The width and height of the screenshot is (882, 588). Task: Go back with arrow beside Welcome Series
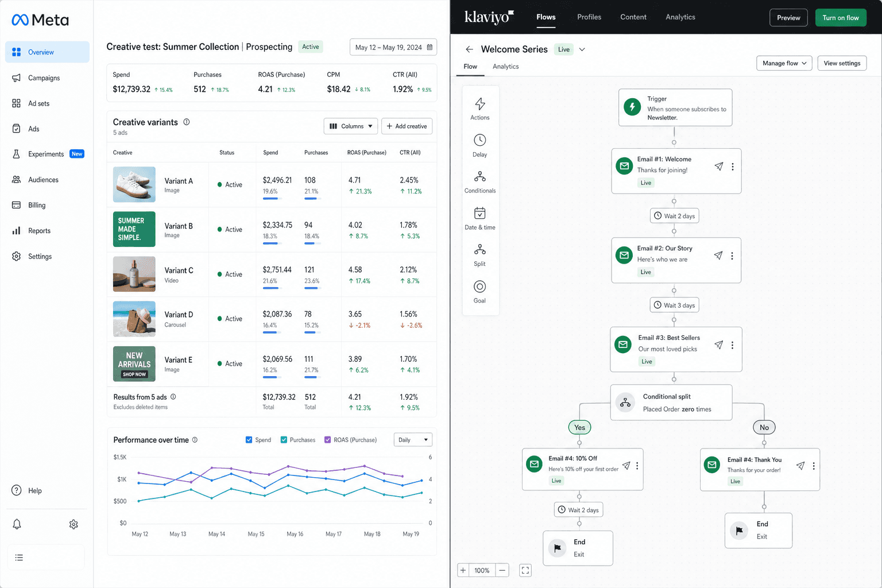pyautogui.click(x=470, y=49)
